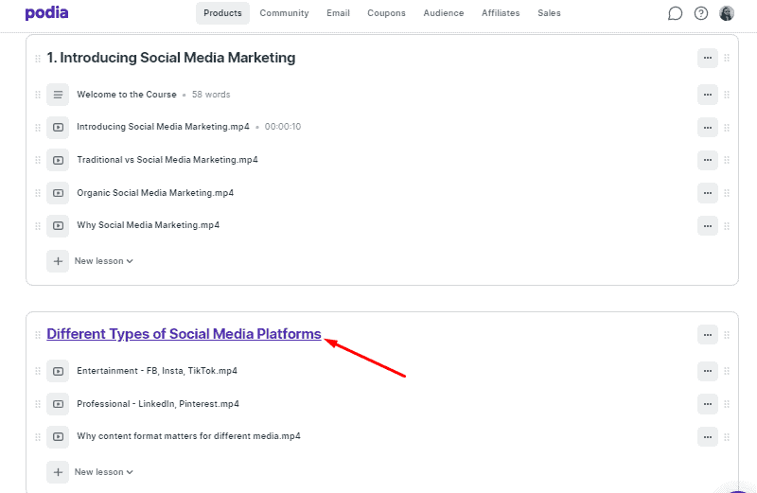Open the text lesson icon for Welcome to the Course

tap(58, 95)
